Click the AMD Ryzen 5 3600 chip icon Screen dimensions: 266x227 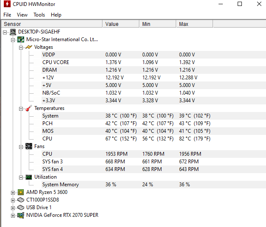coord(21,192)
